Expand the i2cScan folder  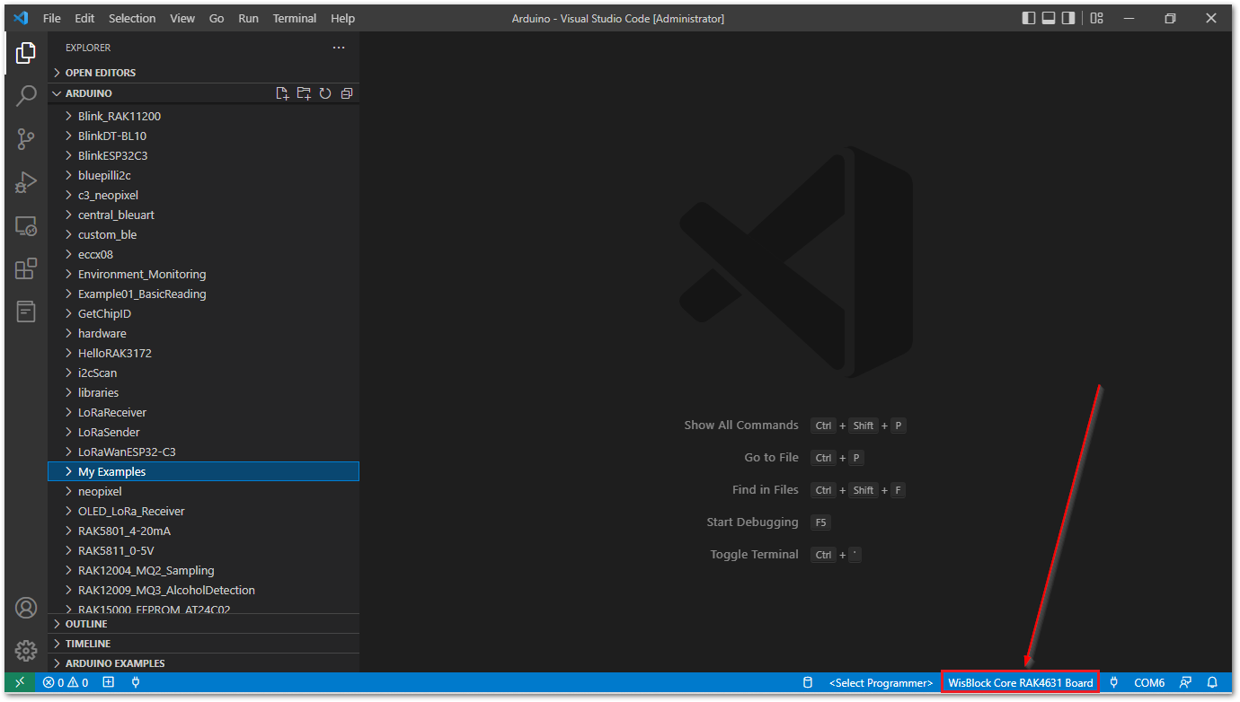point(203,373)
